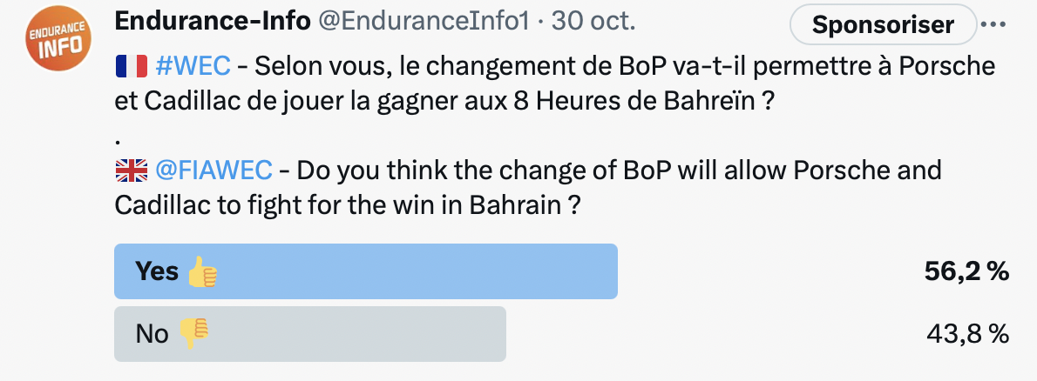This screenshot has height=381, width=1037.
Task: Open the three-dot more options menu
Action: (992, 24)
